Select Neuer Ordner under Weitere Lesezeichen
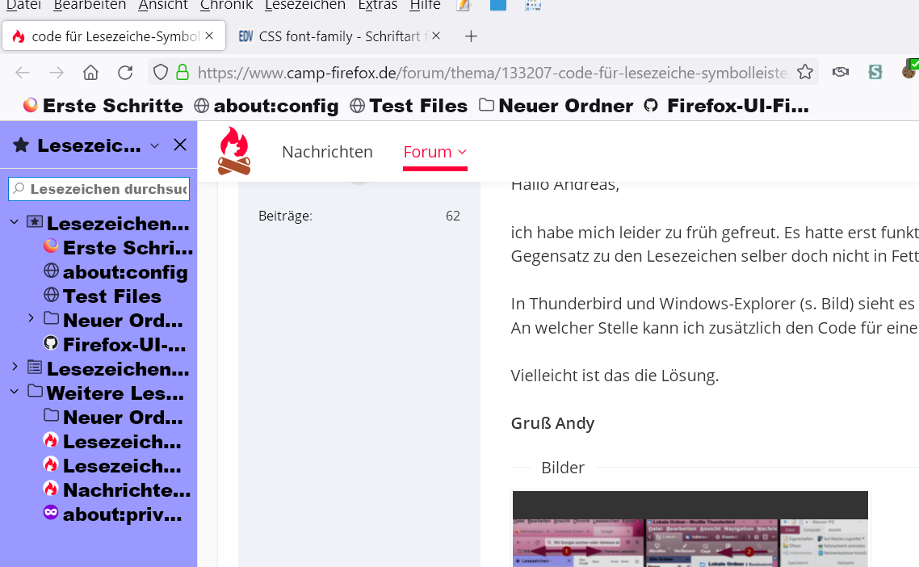This screenshot has height=567, width=919. (113, 418)
